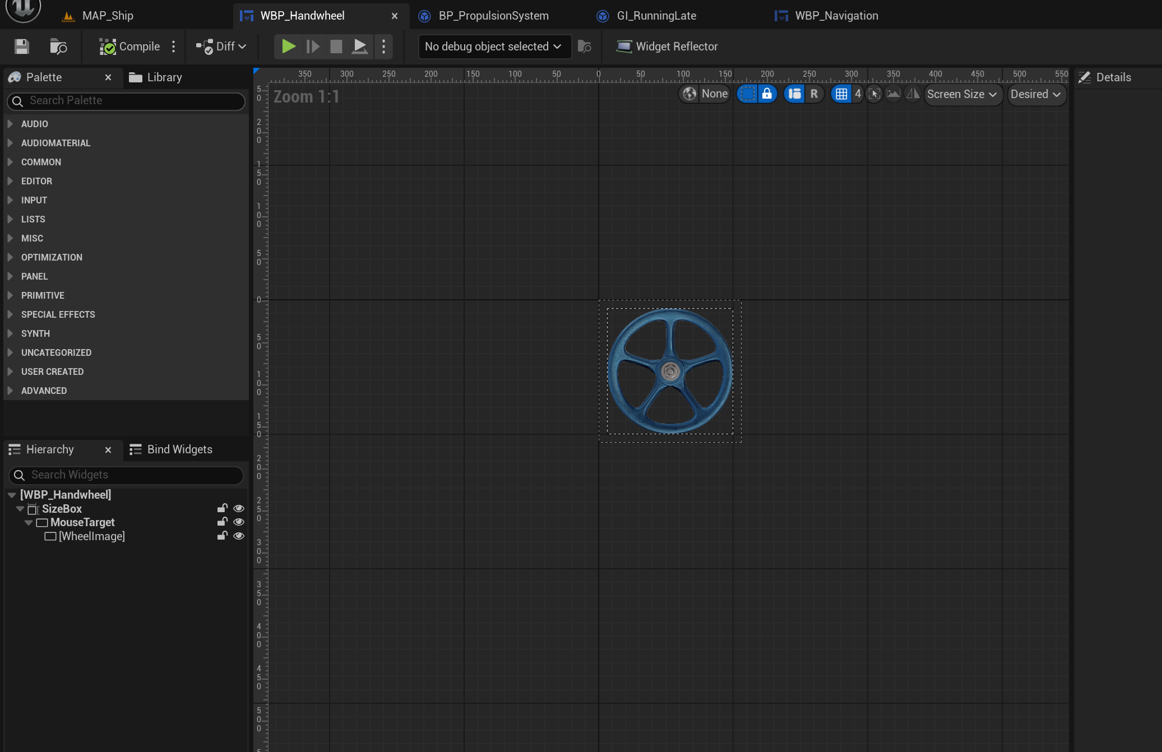
Task: Browse to asset in Content Browser
Action: coord(58,47)
